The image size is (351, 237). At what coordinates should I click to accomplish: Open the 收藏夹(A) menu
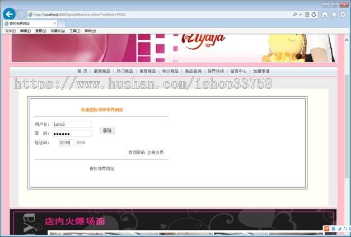[x=58, y=31]
